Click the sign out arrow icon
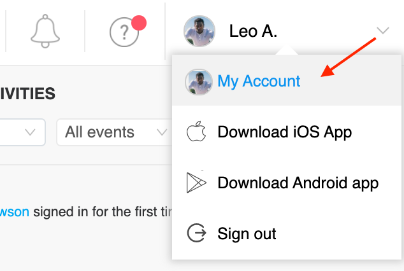 (x=197, y=233)
